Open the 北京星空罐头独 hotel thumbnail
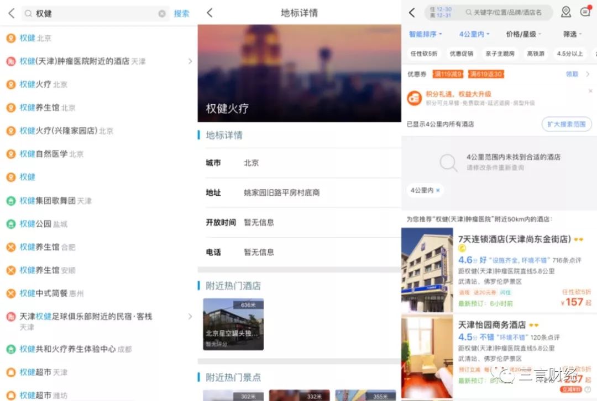Screen dimensions: 597x401 233,324
